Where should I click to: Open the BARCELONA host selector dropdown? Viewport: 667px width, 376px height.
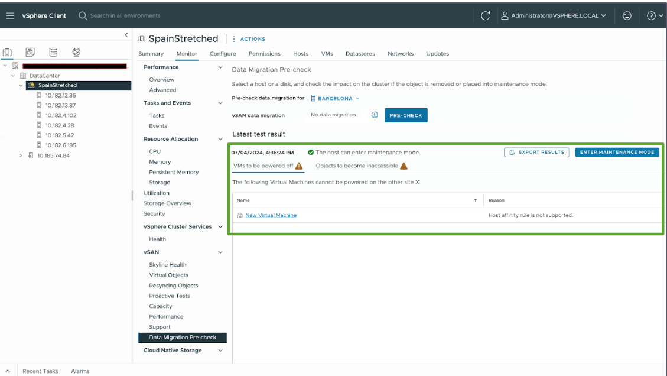point(335,98)
